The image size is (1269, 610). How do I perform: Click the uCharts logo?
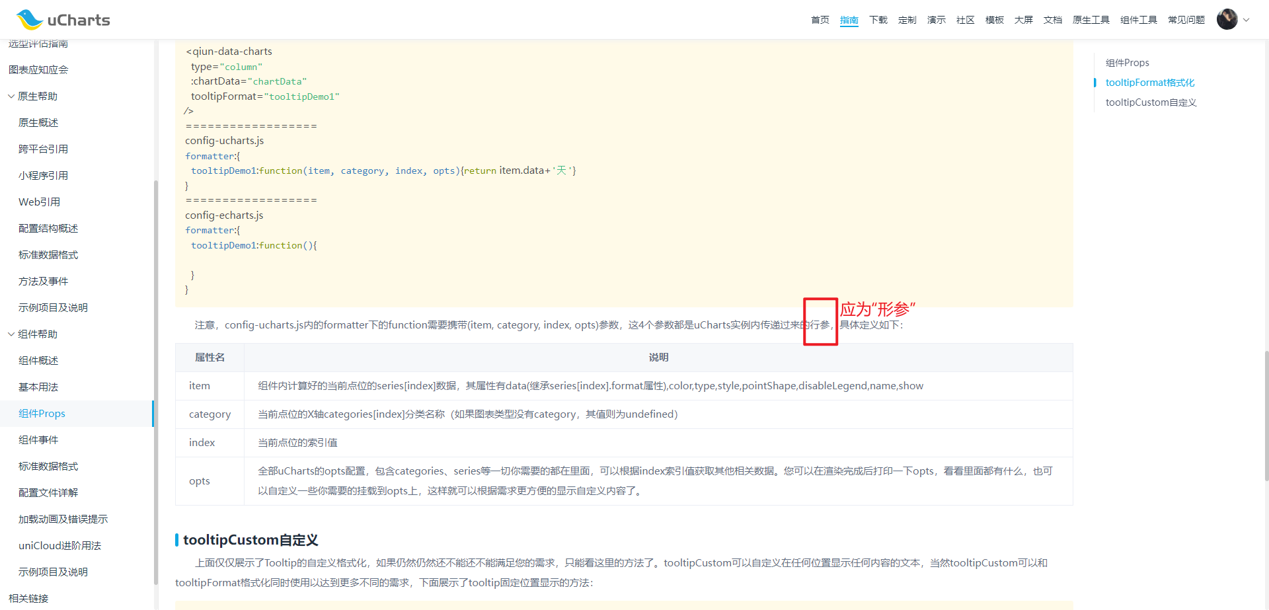point(61,19)
